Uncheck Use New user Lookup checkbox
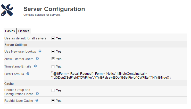Image resolution: width=191 pixels, height=109 pixels. click(x=53, y=51)
